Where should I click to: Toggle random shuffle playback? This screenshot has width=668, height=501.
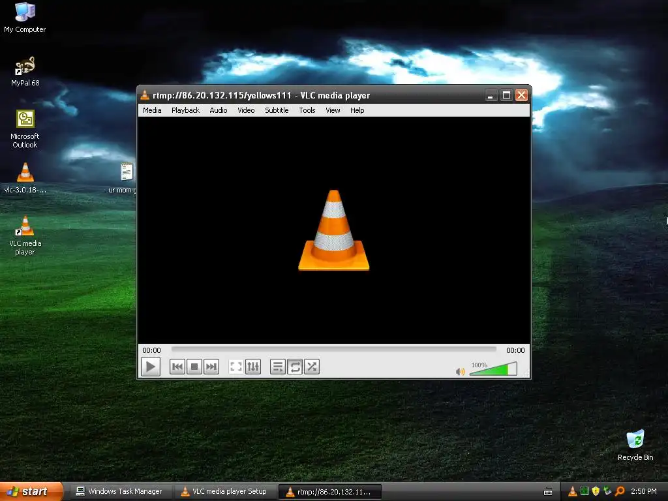[x=312, y=367]
